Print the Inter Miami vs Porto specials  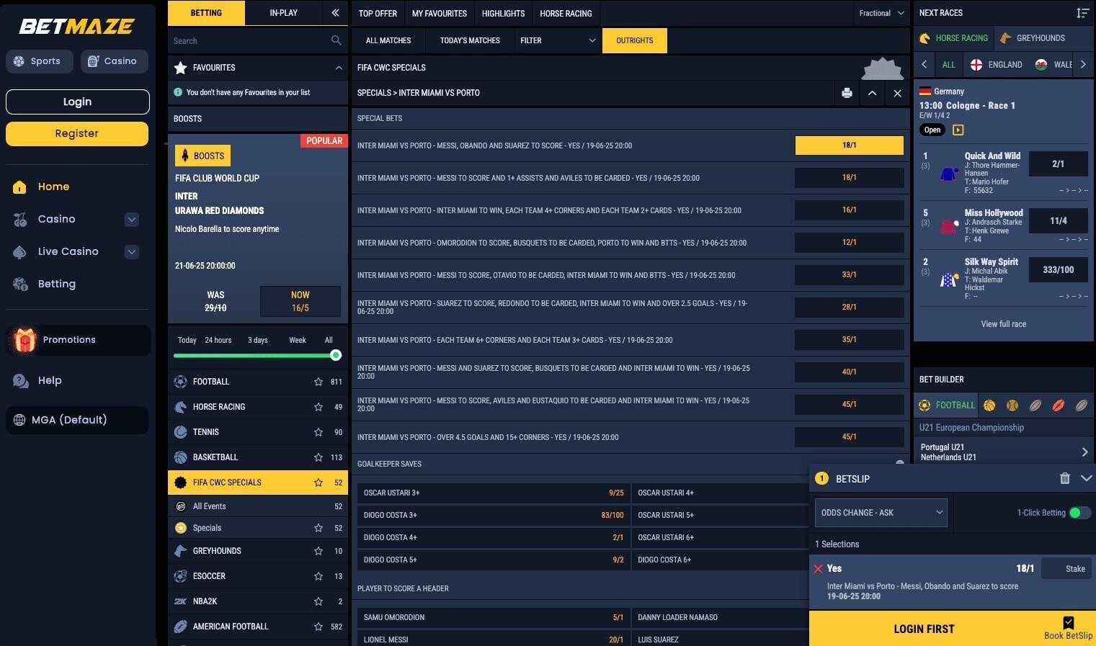tap(847, 93)
